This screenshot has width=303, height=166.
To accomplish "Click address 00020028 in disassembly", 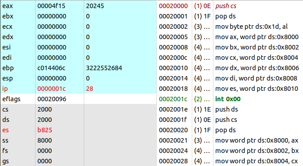I will 173,161.
